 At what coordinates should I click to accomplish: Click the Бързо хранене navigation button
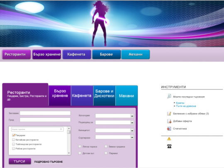[x=46, y=54]
